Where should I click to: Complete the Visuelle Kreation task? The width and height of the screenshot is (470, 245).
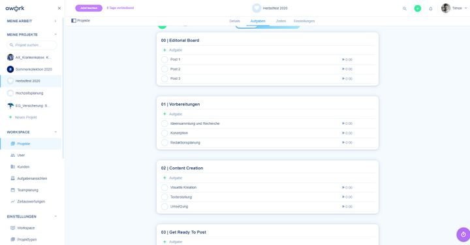[x=164, y=188]
